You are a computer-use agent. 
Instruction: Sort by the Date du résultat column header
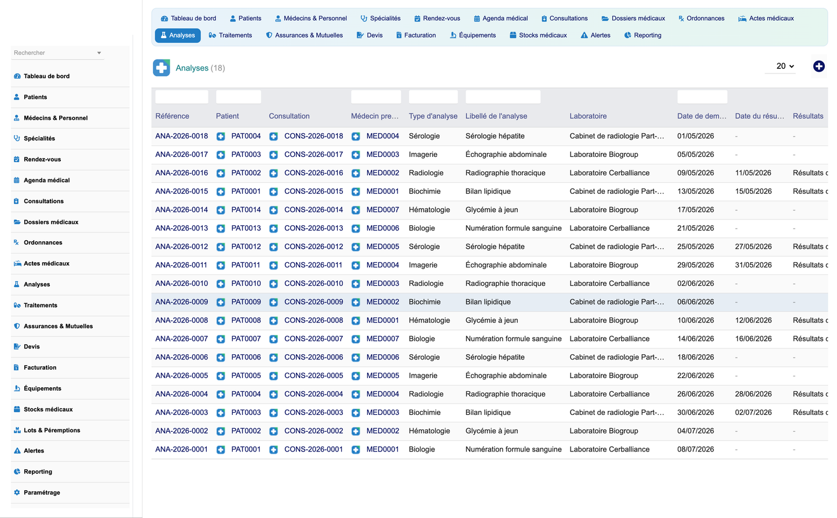(x=759, y=116)
